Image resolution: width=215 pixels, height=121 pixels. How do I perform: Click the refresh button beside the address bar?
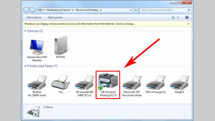pos(135,10)
